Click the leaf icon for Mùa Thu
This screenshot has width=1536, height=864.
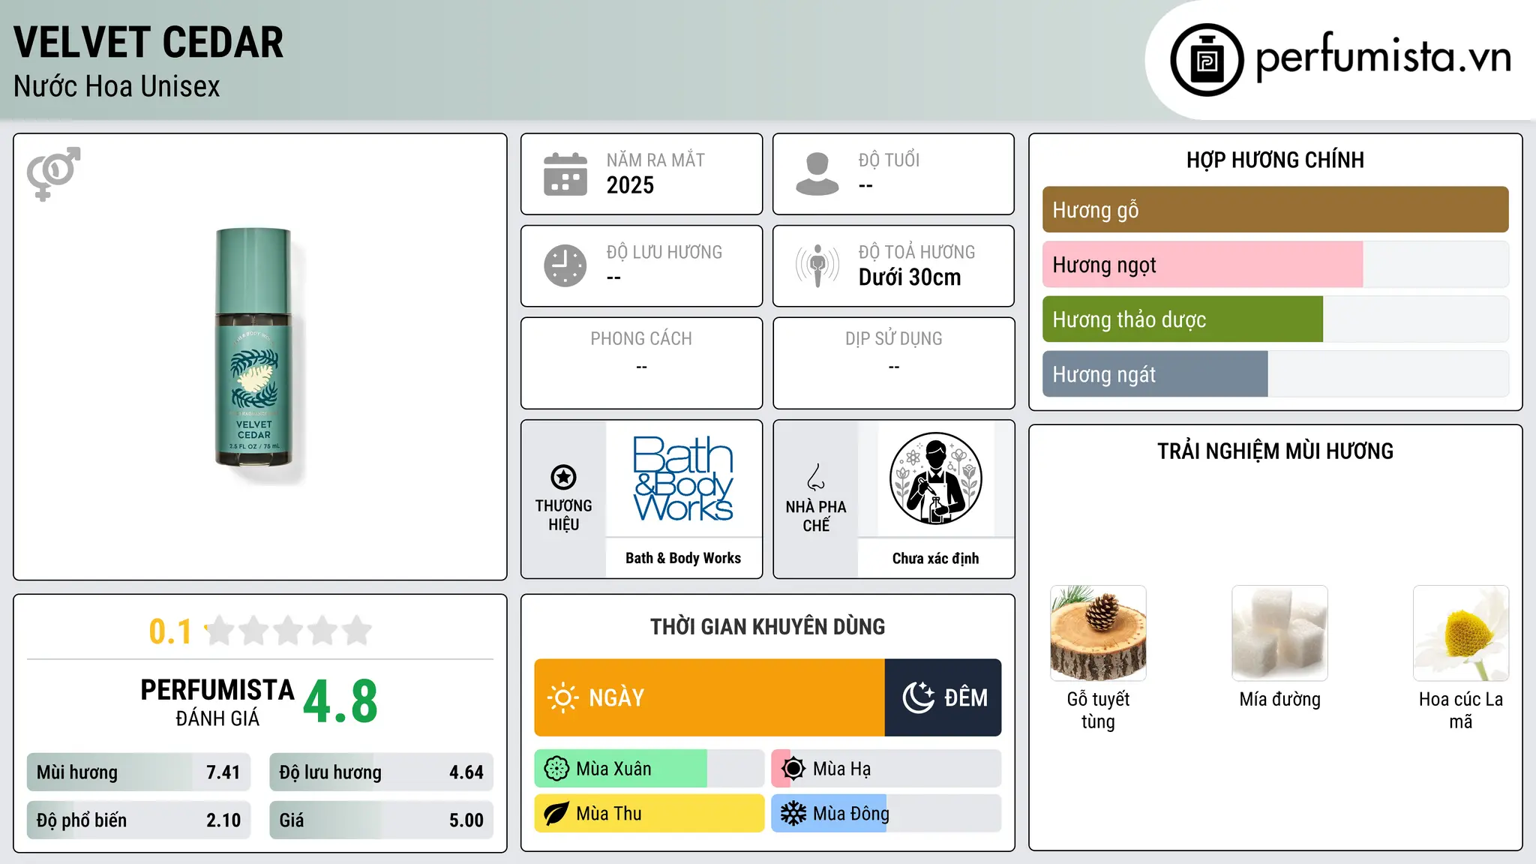556,814
